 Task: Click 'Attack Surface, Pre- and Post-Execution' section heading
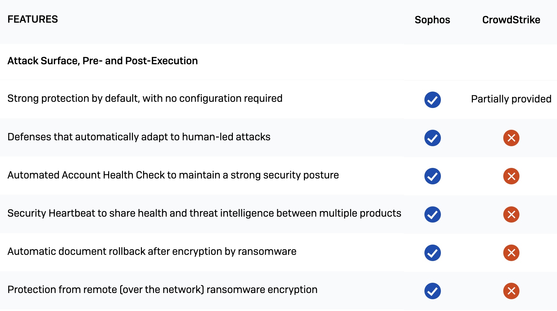[x=102, y=61]
